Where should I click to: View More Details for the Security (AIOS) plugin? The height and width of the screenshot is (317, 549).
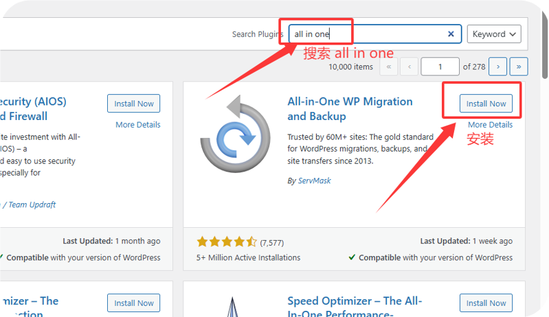138,125
